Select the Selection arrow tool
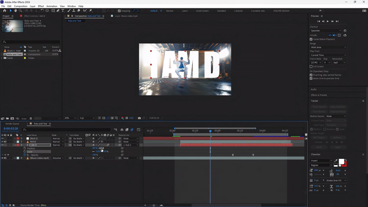 [x=11, y=11]
